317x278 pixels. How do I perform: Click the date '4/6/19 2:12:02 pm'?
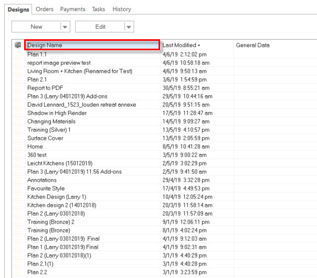184,54
